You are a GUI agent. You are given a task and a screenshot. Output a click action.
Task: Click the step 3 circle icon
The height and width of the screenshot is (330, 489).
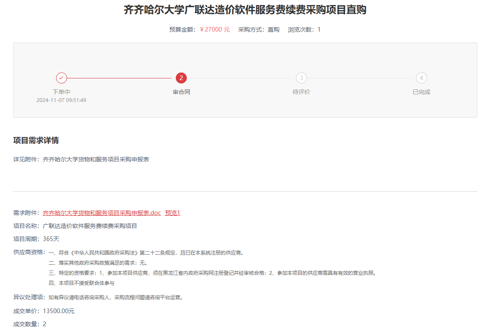tap(301, 78)
